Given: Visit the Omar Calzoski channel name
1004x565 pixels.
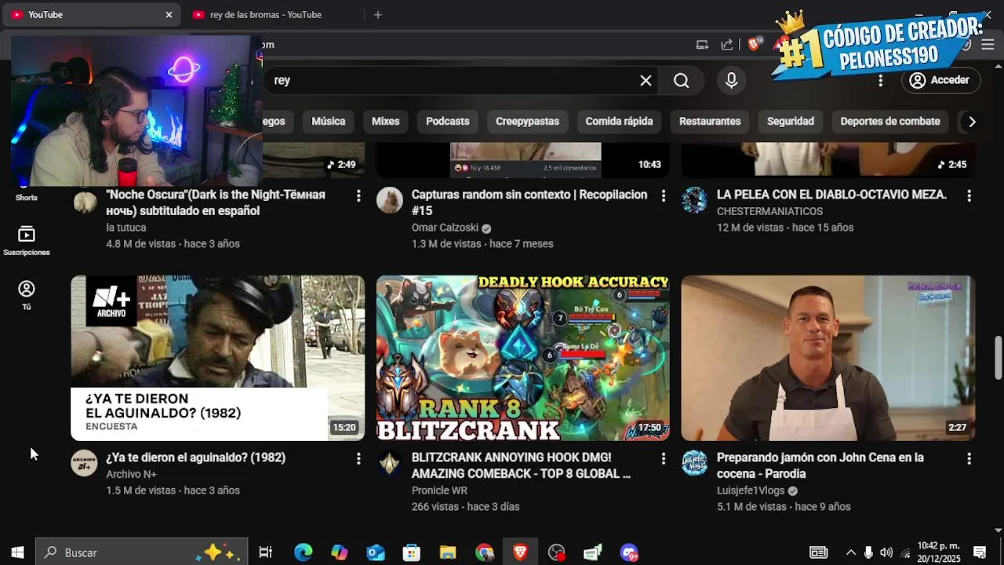Looking at the screenshot, I should [x=445, y=228].
